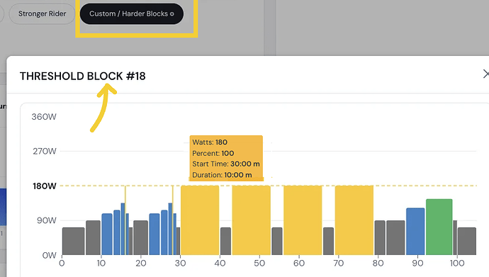Click the first yellow threshold interval starting at 30
The image size is (489, 277).
pos(200,220)
